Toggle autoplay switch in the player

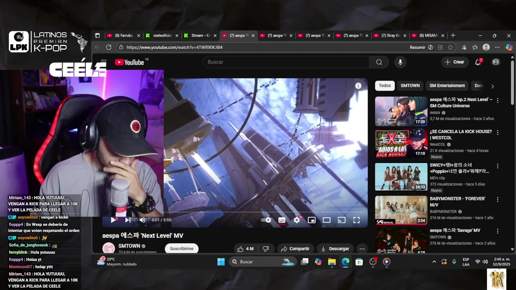point(266,220)
